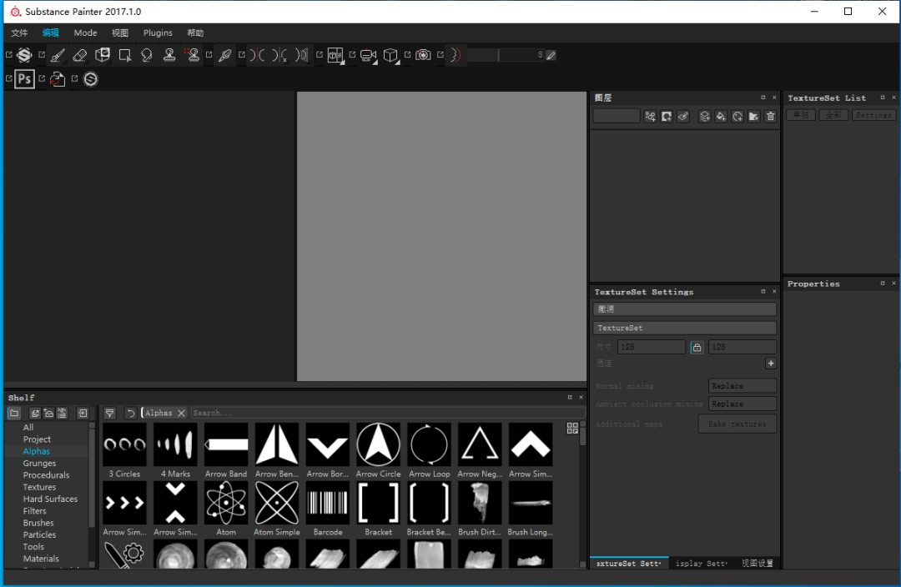Open the first 128 size dropdown
Viewport: 901px width, 587px height.
(x=652, y=347)
